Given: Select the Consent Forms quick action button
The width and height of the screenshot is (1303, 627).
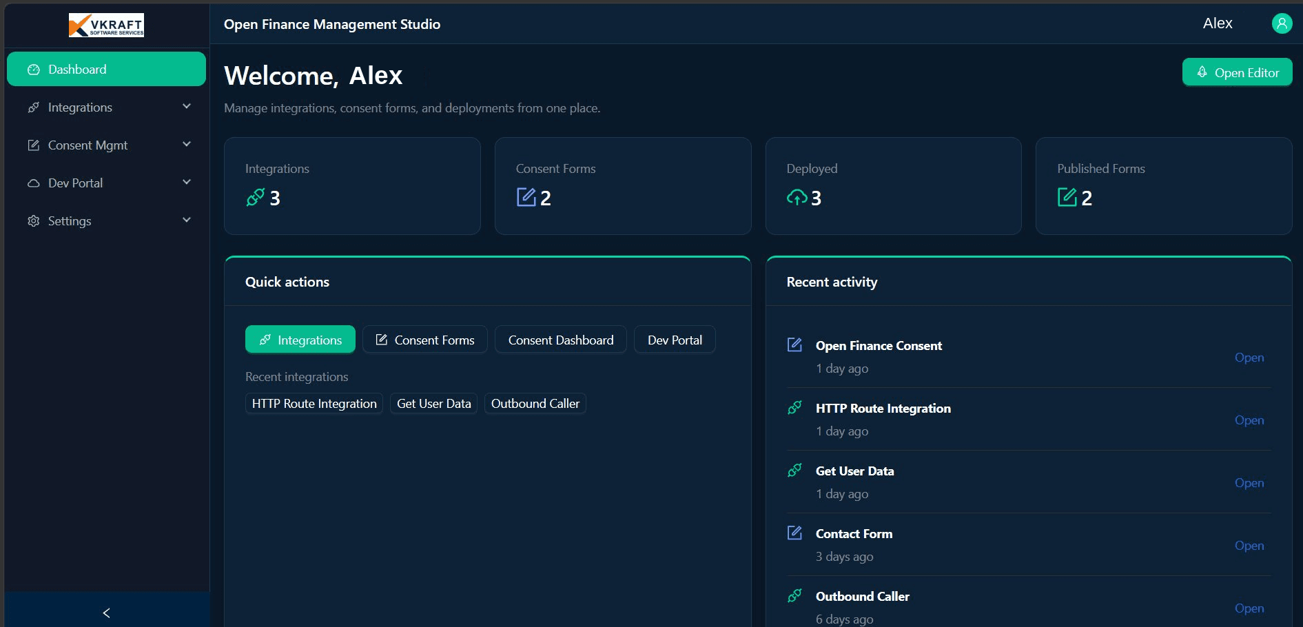Looking at the screenshot, I should [425, 340].
